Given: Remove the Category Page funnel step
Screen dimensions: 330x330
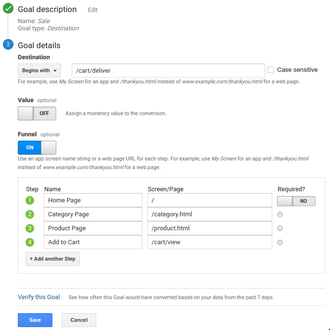Looking at the screenshot, I should click(279, 214).
